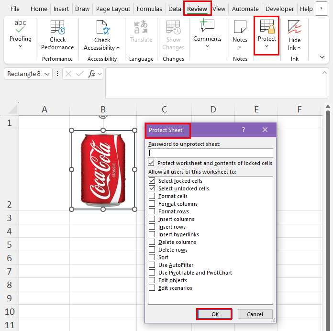
Task: Click the formula bar cancel X icon
Action: 68,74
